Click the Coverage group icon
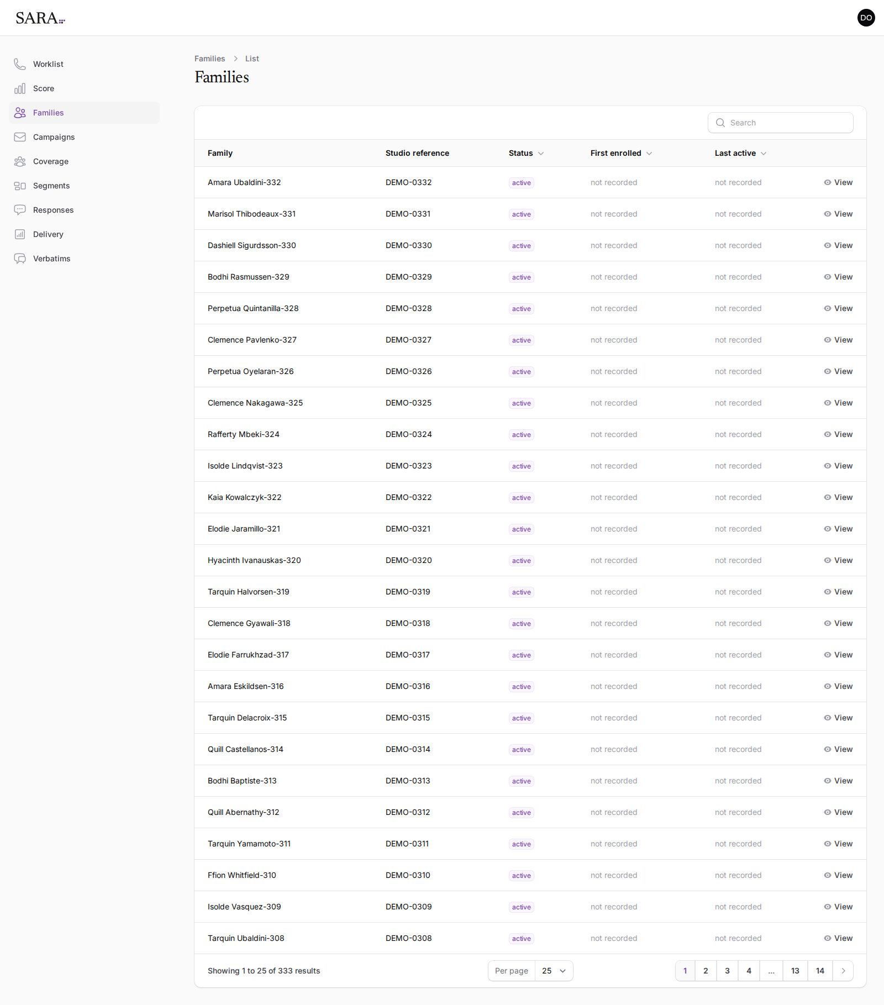 pos(20,161)
